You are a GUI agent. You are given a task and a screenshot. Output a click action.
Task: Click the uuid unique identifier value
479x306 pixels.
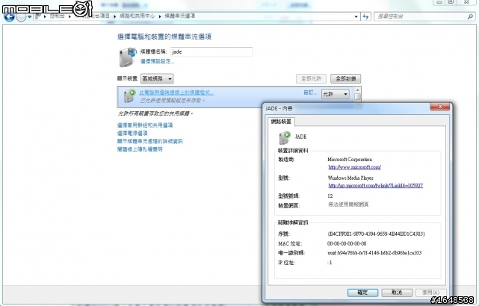pyautogui.click(x=374, y=253)
